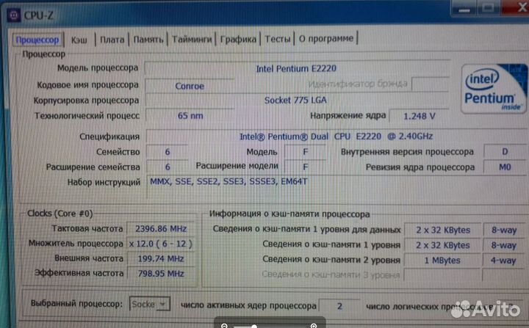This screenshot has width=529, height=328.
Task: Open the Процессор tab
Action: 37,40
